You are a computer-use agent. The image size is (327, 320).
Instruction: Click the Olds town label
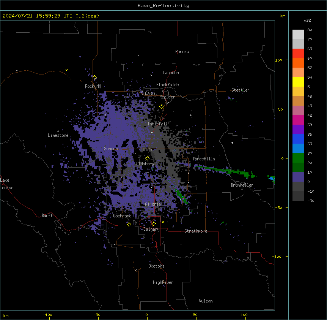coord(147,150)
